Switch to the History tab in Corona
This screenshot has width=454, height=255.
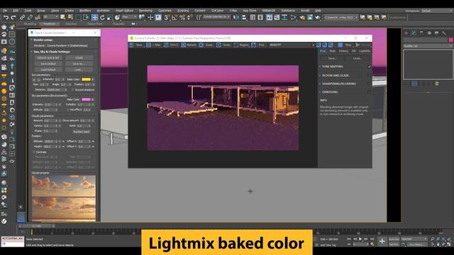tap(343, 51)
